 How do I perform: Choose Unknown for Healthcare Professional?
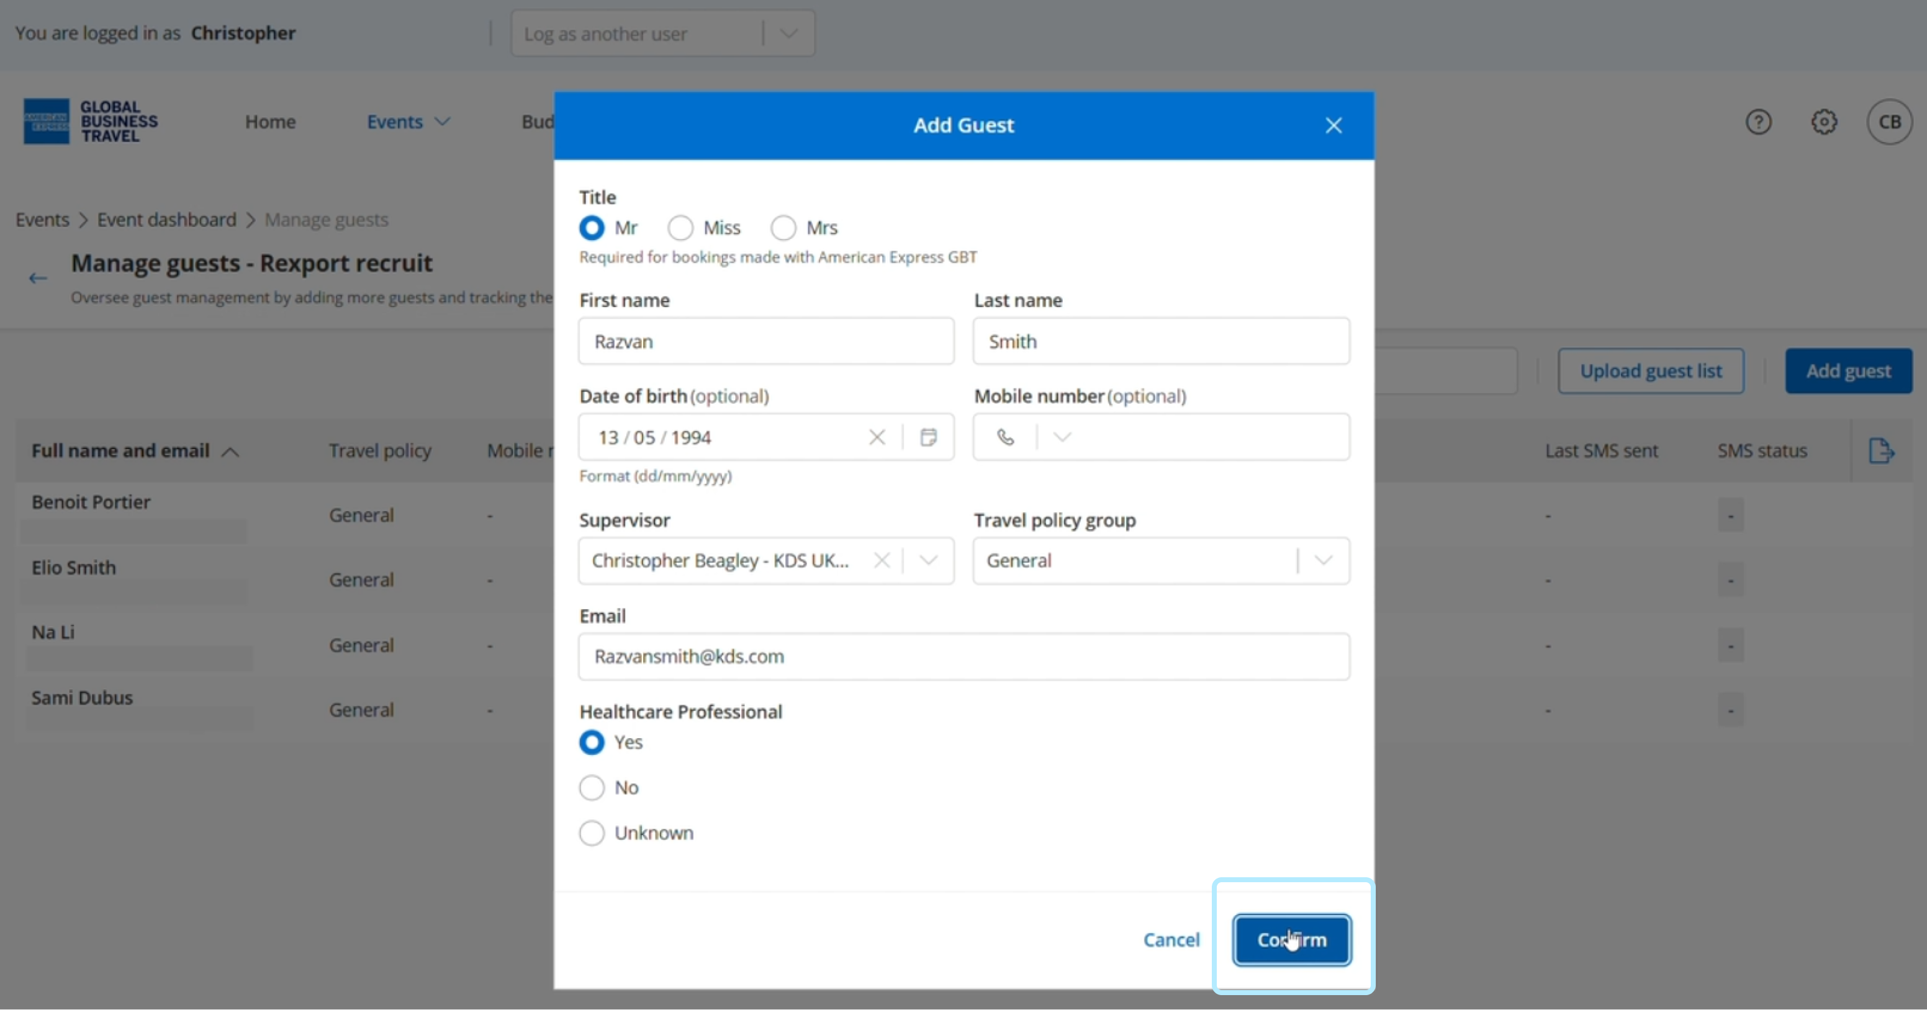pyautogui.click(x=592, y=833)
